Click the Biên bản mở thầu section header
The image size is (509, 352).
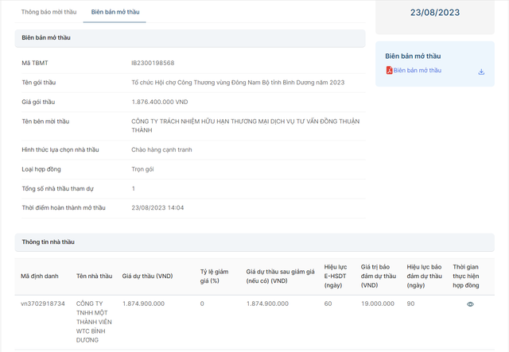(x=47, y=37)
